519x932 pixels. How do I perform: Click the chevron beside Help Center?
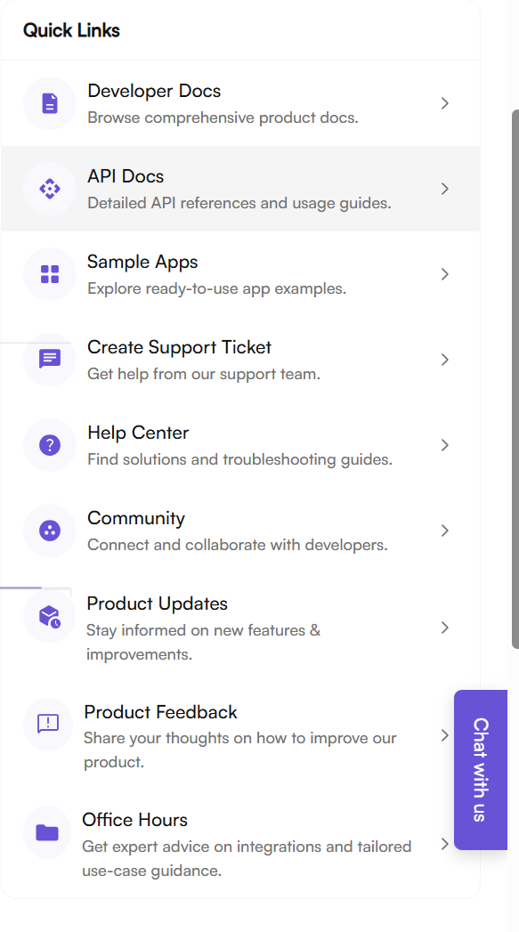pos(445,445)
